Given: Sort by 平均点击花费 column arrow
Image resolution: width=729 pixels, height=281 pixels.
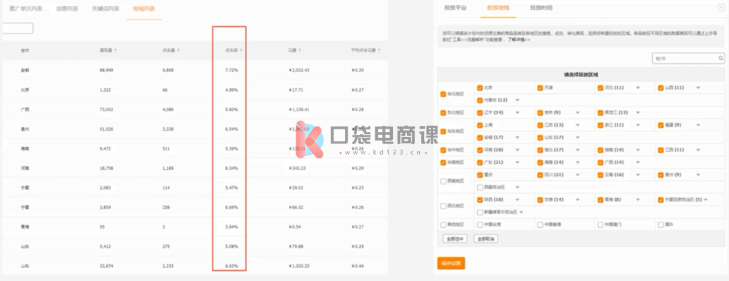Looking at the screenshot, I should 378,50.
